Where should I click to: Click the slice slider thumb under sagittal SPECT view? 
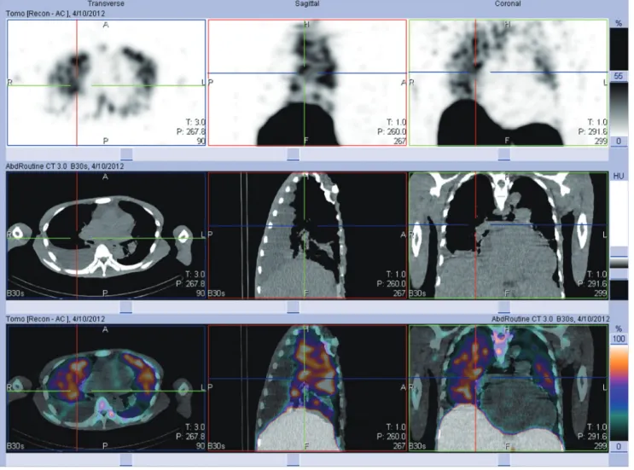point(294,154)
